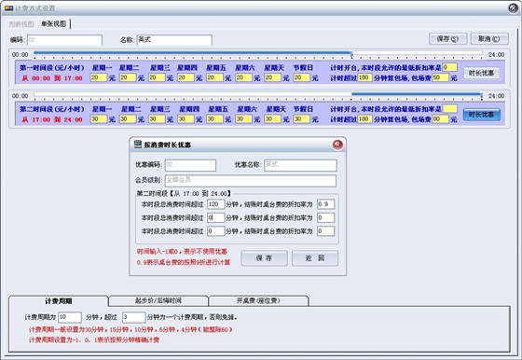The width and height of the screenshot is (522, 360).
Task: Edit first period 星期二 price field
Action: (128, 77)
